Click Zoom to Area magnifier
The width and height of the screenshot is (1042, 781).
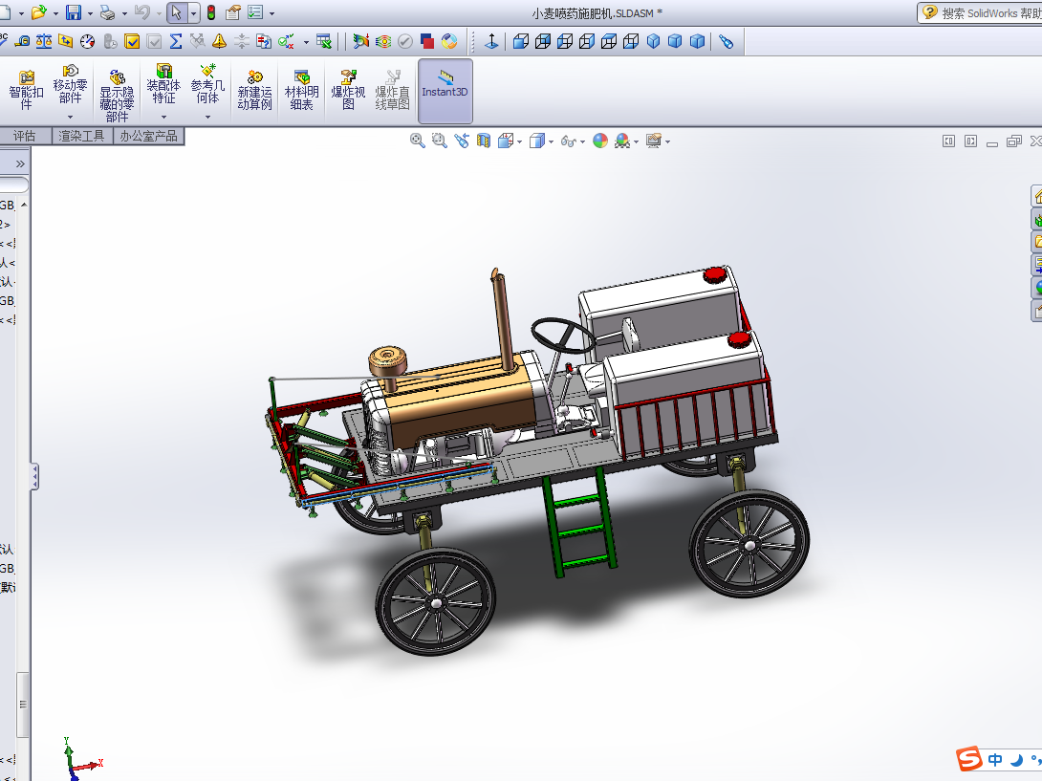tap(439, 141)
